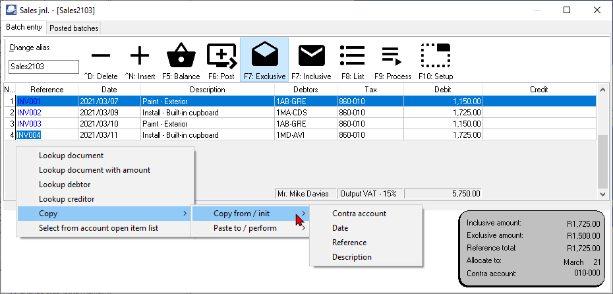
Task: Click the F6 Post icon
Action: [x=221, y=55]
